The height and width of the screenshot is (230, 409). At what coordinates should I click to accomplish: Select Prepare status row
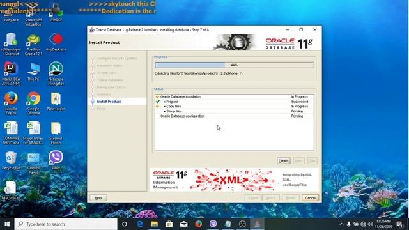(x=235, y=102)
